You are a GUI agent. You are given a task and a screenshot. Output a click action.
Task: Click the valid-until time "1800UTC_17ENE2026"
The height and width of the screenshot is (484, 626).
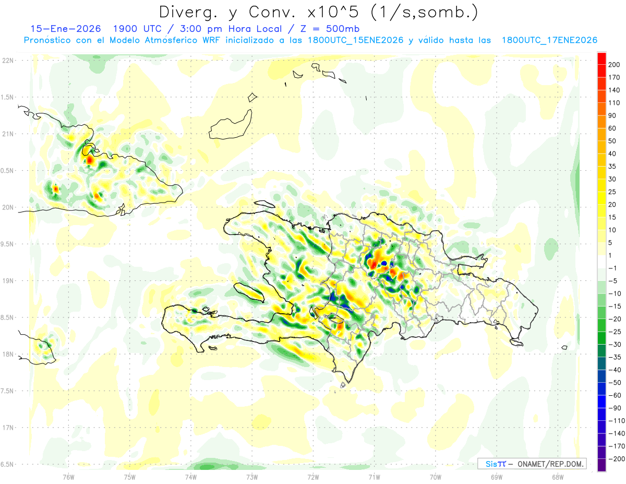coord(549,40)
